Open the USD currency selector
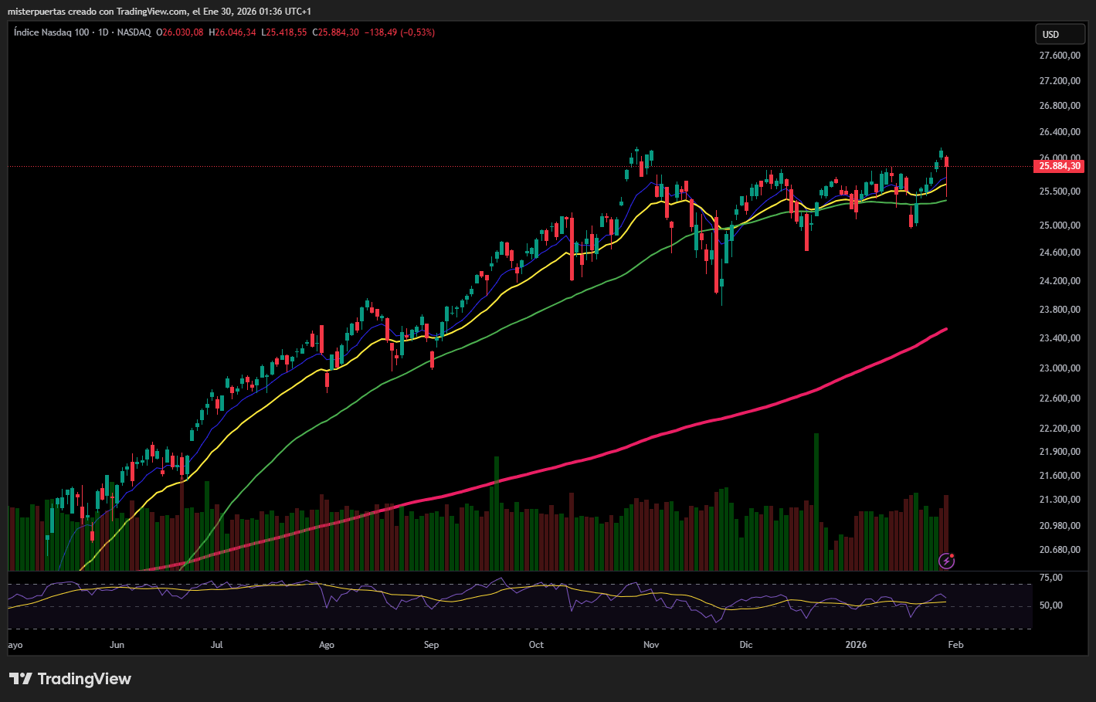The height and width of the screenshot is (702, 1096). 1060,34
